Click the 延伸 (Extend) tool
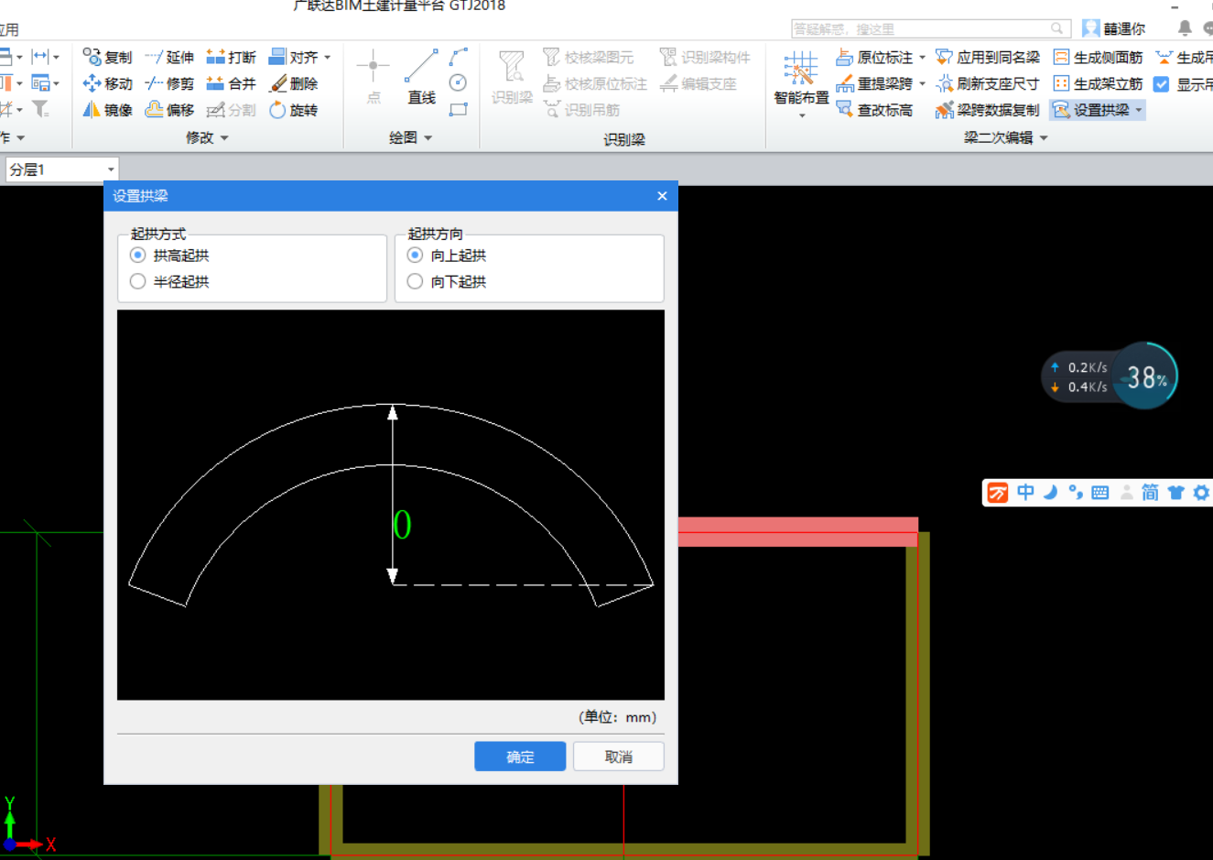The image size is (1213, 860). [169, 57]
